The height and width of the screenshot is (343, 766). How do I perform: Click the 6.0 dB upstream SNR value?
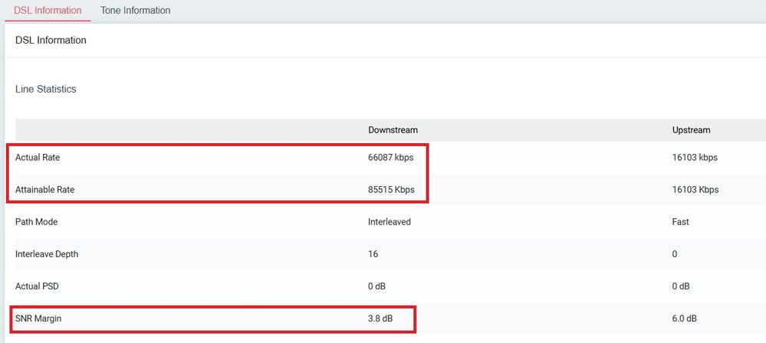[x=685, y=318]
